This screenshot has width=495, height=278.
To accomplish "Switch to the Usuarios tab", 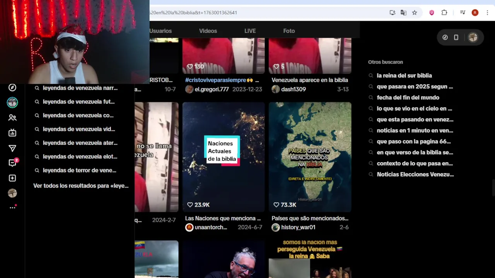I will (160, 31).
